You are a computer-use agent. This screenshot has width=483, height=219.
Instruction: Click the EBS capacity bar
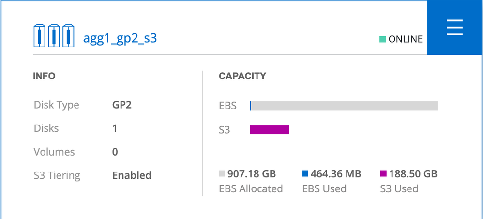click(344, 106)
